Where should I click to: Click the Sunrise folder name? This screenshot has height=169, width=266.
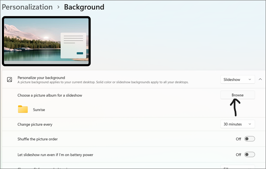(x=39, y=110)
